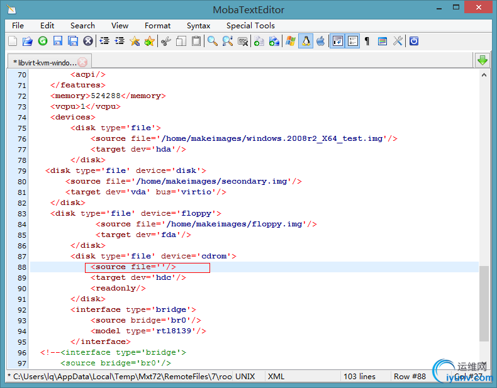Toggle show special characters pilcrow button

coord(367,42)
